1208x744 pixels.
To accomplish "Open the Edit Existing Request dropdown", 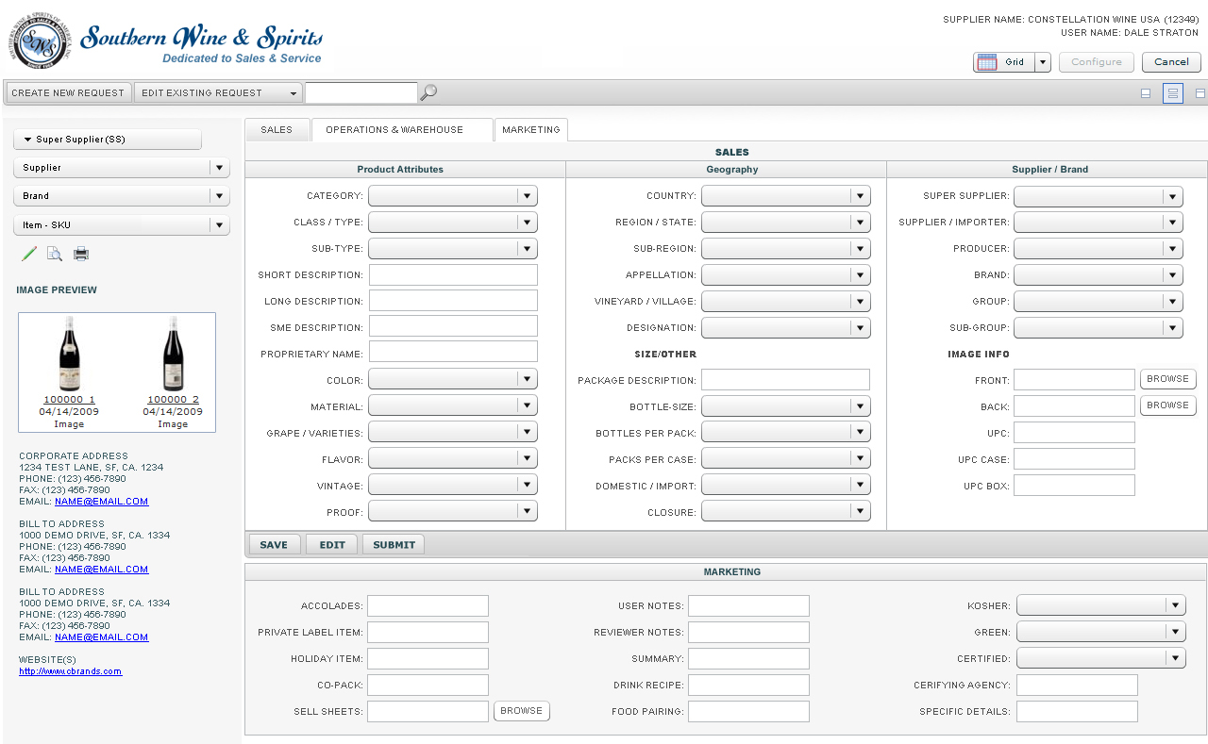I will 219,93.
